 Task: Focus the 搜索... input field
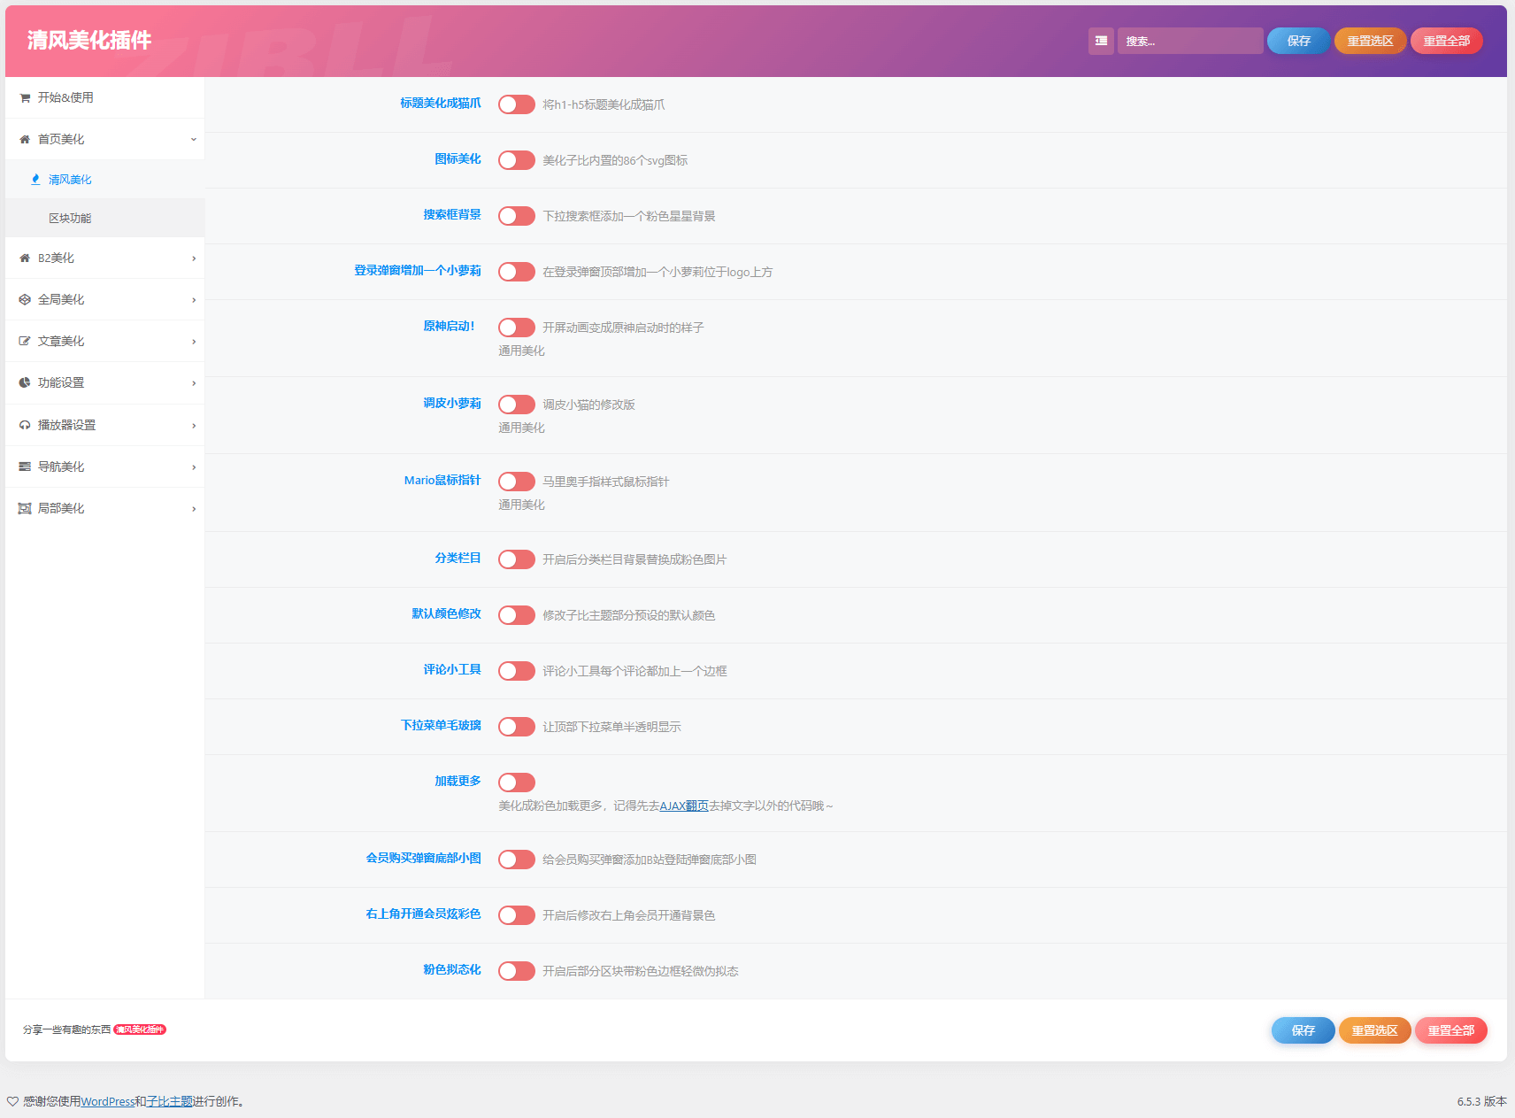tap(1190, 41)
